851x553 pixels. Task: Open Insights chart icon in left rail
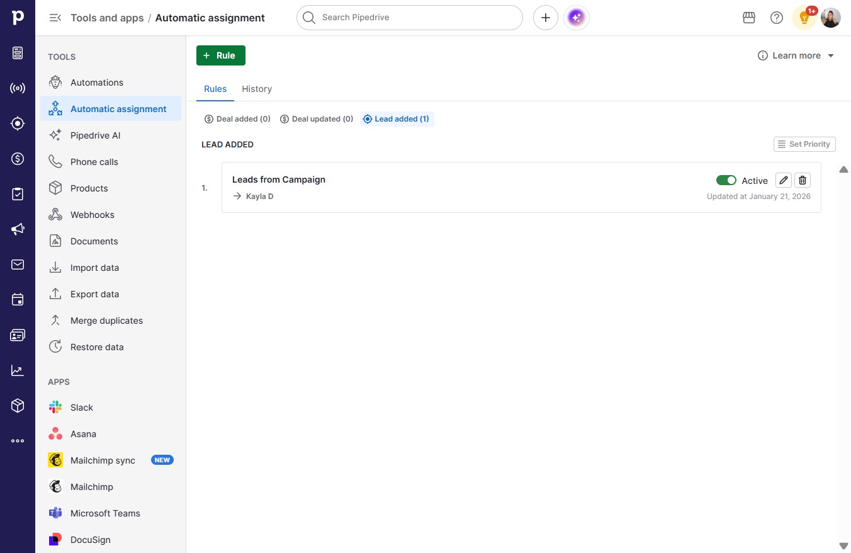coord(18,370)
